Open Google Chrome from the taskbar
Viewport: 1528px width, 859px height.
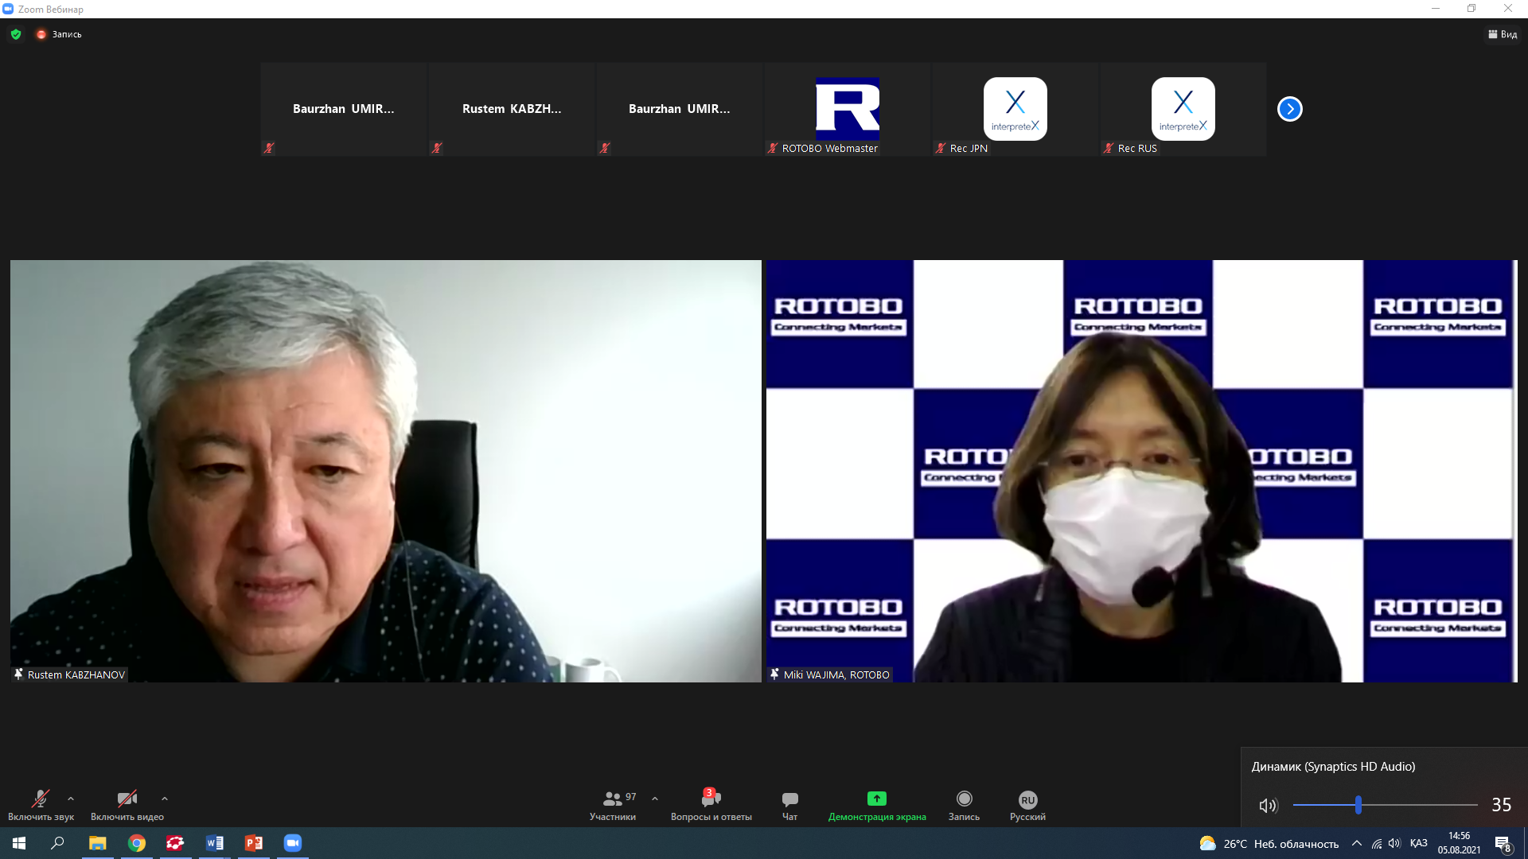(137, 843)
